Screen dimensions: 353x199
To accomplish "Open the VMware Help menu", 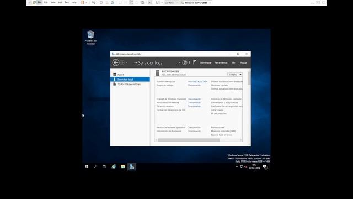I will 74,2.
